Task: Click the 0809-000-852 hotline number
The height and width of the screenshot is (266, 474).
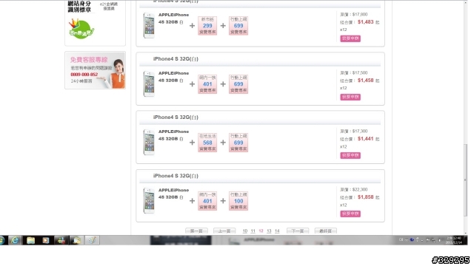Action: (84, 75)
